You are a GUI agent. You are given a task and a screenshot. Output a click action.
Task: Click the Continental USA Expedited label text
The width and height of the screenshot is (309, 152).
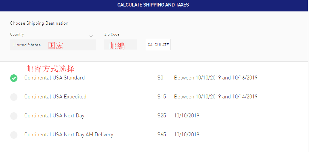tap(55, 97)
